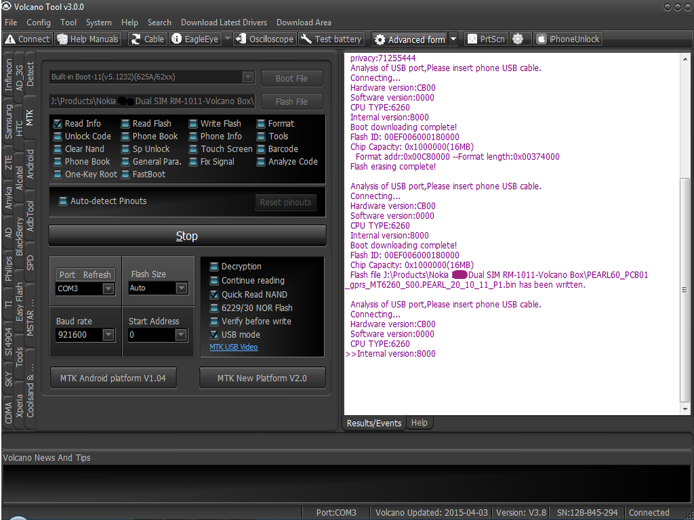This screenshot has width=694, height=520.
Task: Click the gear settings icon beside PrtScn
Action: pos(518,39)
